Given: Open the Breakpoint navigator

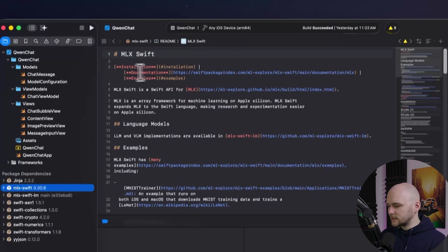Looking at the screenshot, I should (79, 41).
